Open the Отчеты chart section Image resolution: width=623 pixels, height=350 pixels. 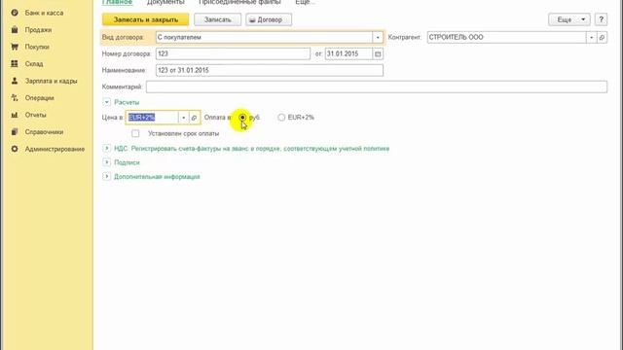(x=35, y=115)
